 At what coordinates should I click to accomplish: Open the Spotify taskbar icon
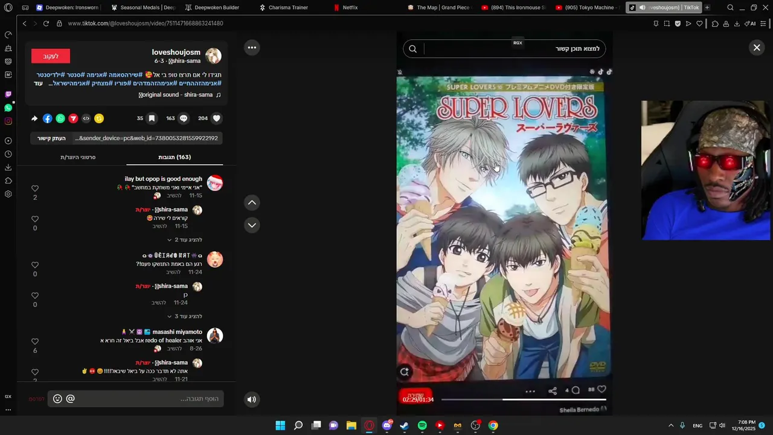pos(422,425)
